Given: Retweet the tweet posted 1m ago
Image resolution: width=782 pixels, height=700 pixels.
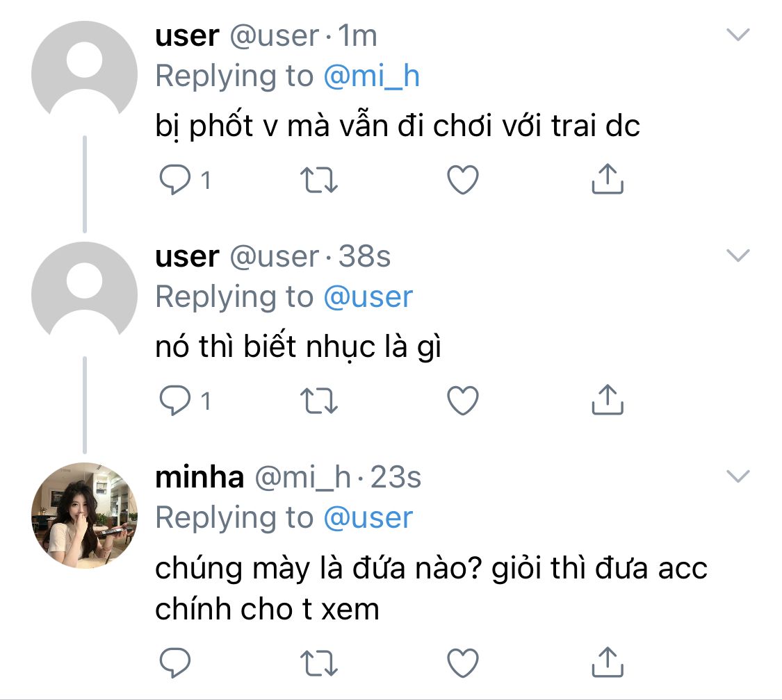Looking at the screenshot, I should click(318, 181).
